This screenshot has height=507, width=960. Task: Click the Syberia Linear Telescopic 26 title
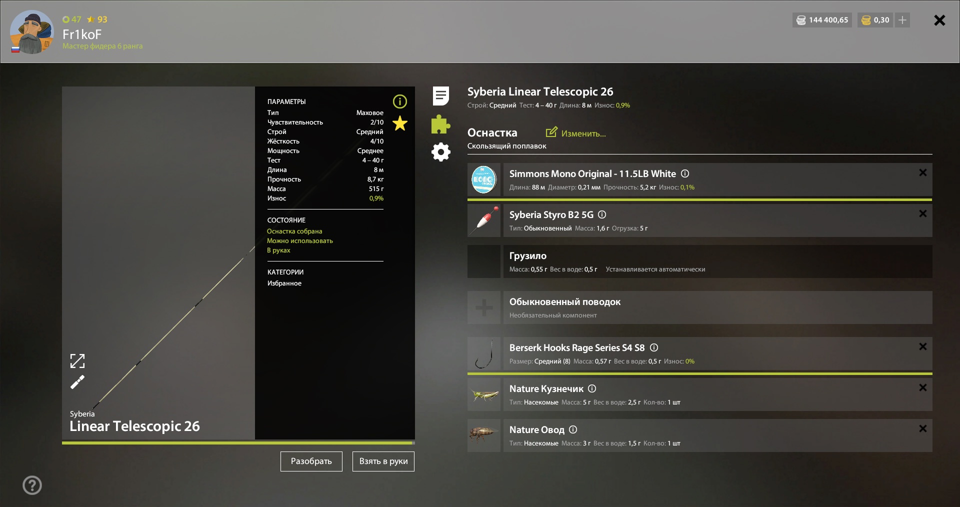540,91
